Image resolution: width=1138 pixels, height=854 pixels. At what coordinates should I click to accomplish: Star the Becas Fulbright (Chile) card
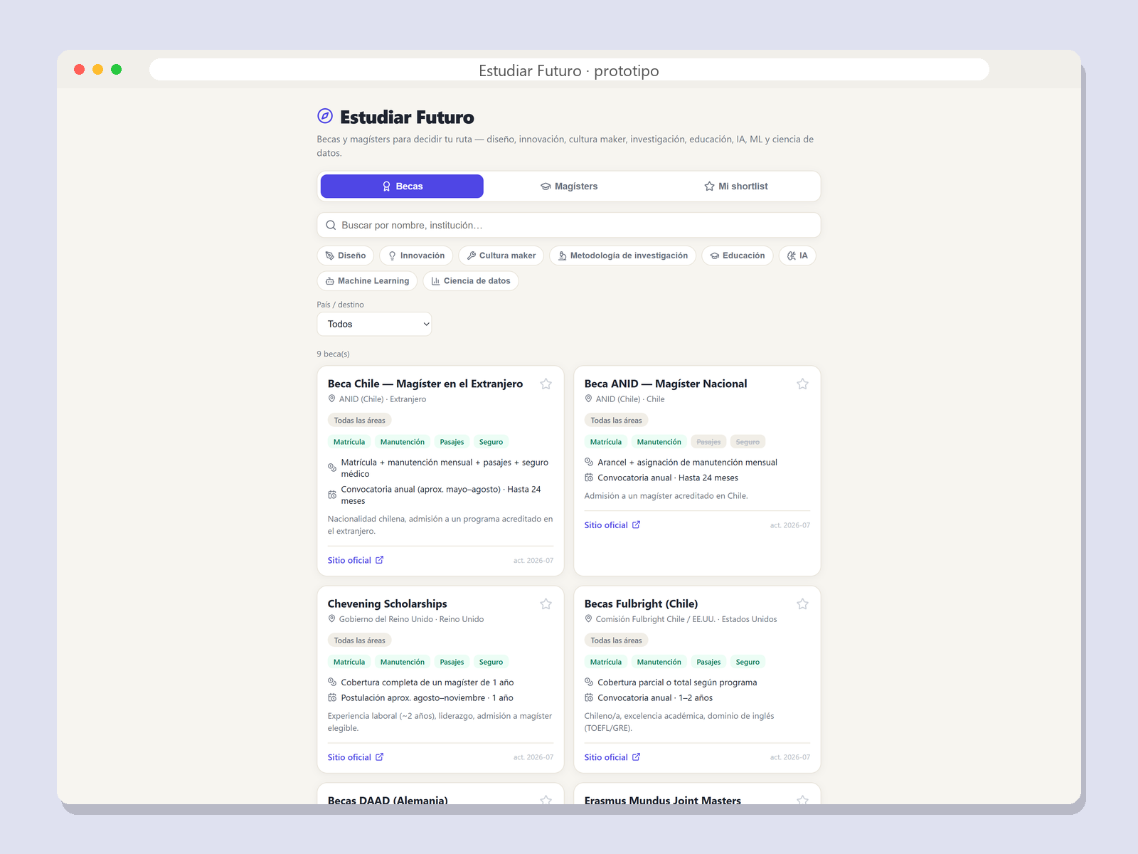point(803,604)
